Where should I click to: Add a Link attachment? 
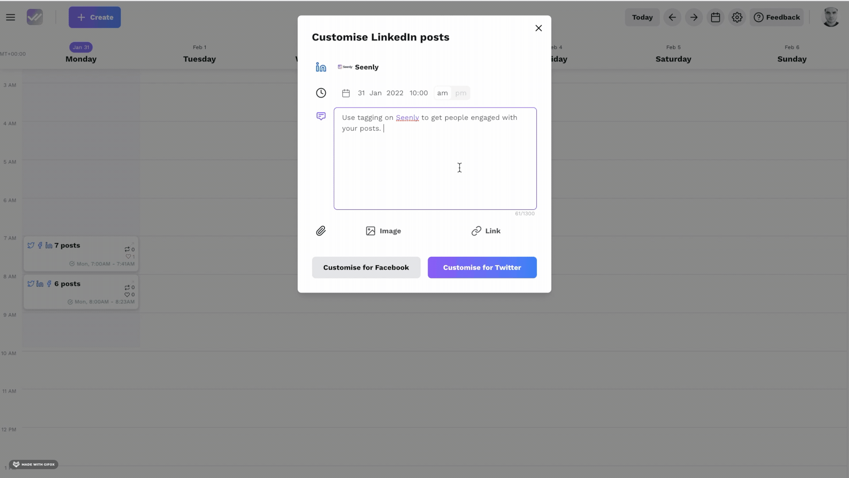pyautogui.click(x=486, y=231)
